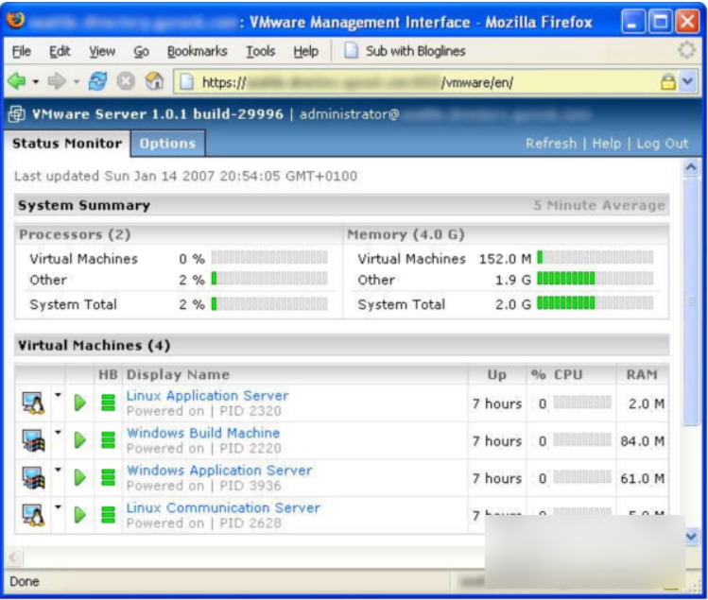Click the Linux Application Server penguin icon
This screenshot has height=600, width=708.
33,403
